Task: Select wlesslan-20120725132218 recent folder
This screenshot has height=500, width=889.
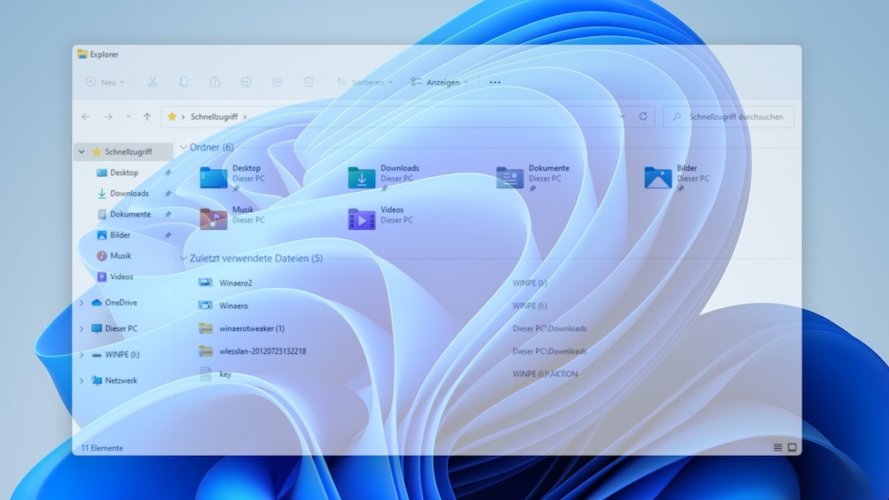Action: (x=262, y=351)
